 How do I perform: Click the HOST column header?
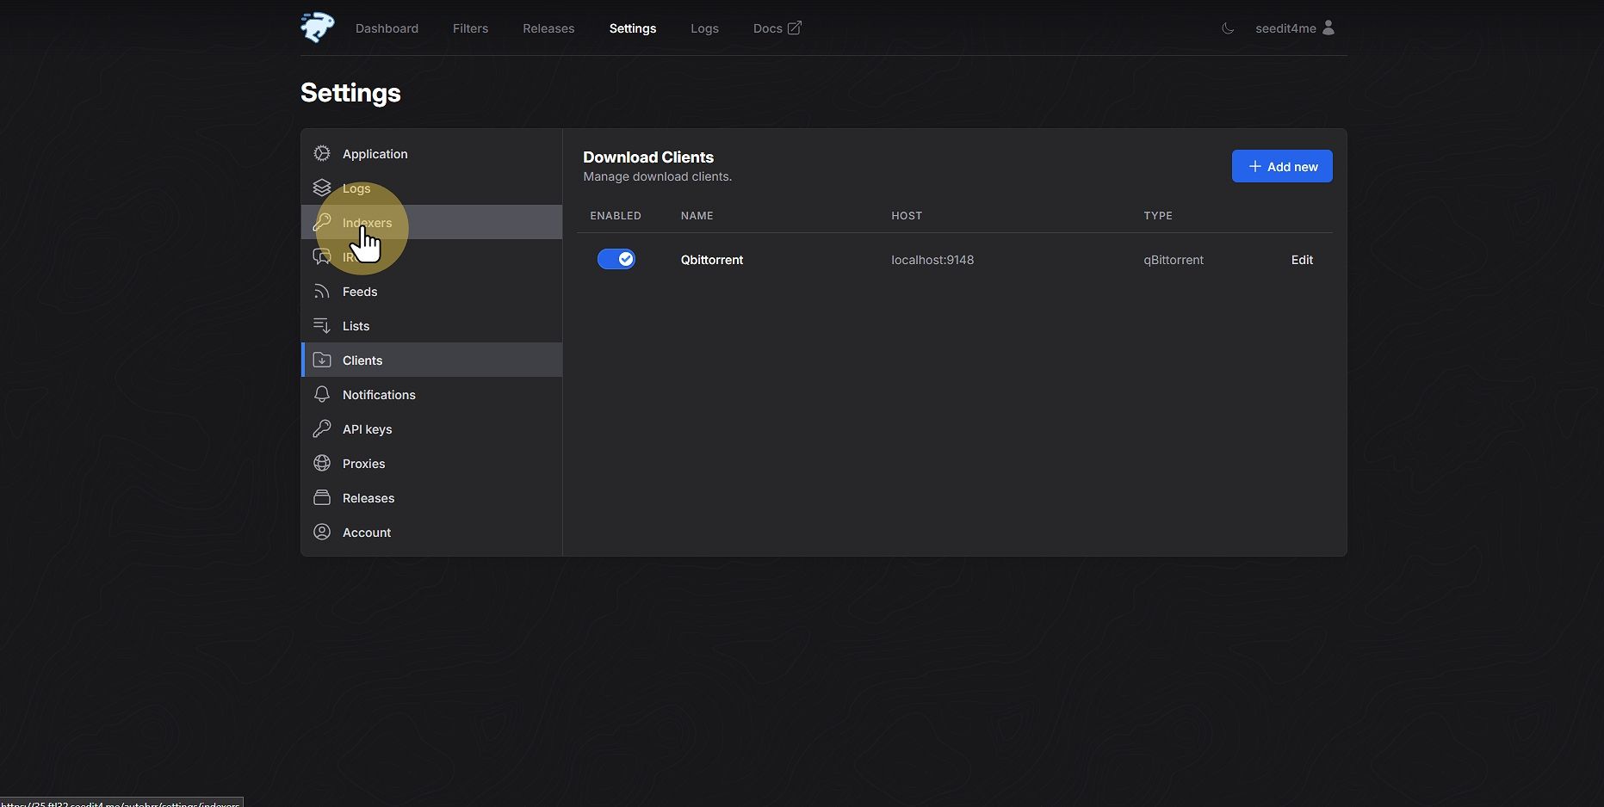907,216
